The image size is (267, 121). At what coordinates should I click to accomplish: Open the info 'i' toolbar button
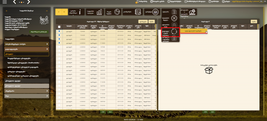click(77, 12)
